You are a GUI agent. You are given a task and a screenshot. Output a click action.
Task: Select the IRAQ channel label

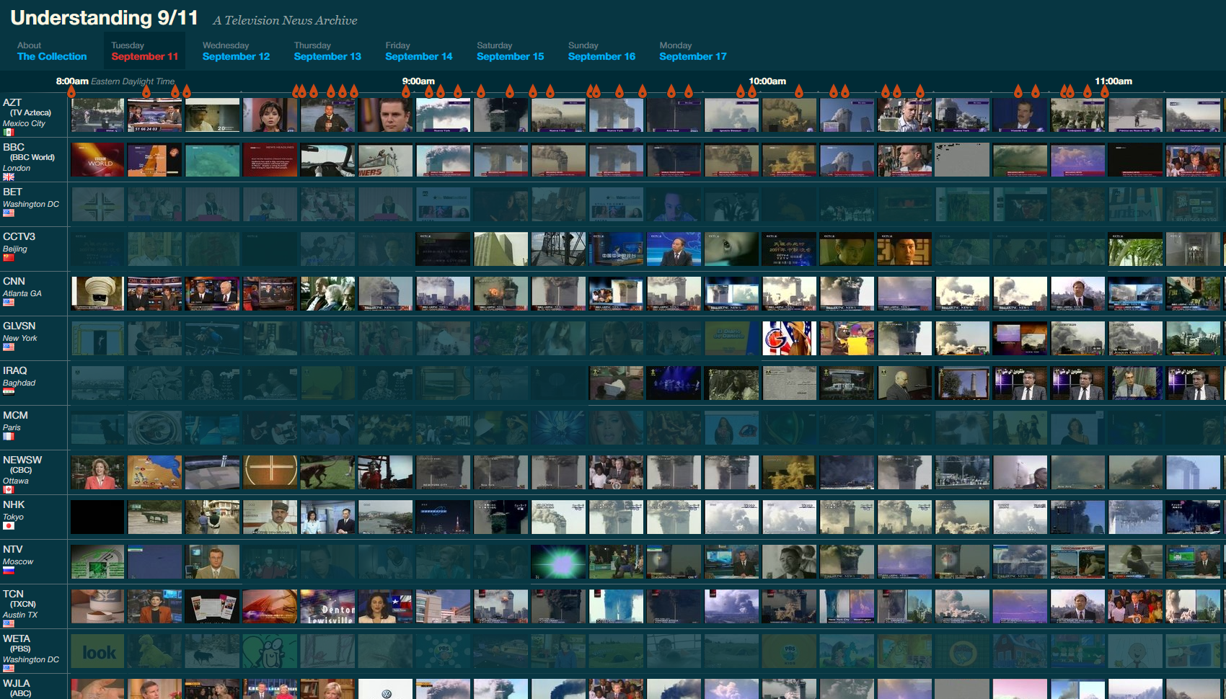tap(14, 370)
